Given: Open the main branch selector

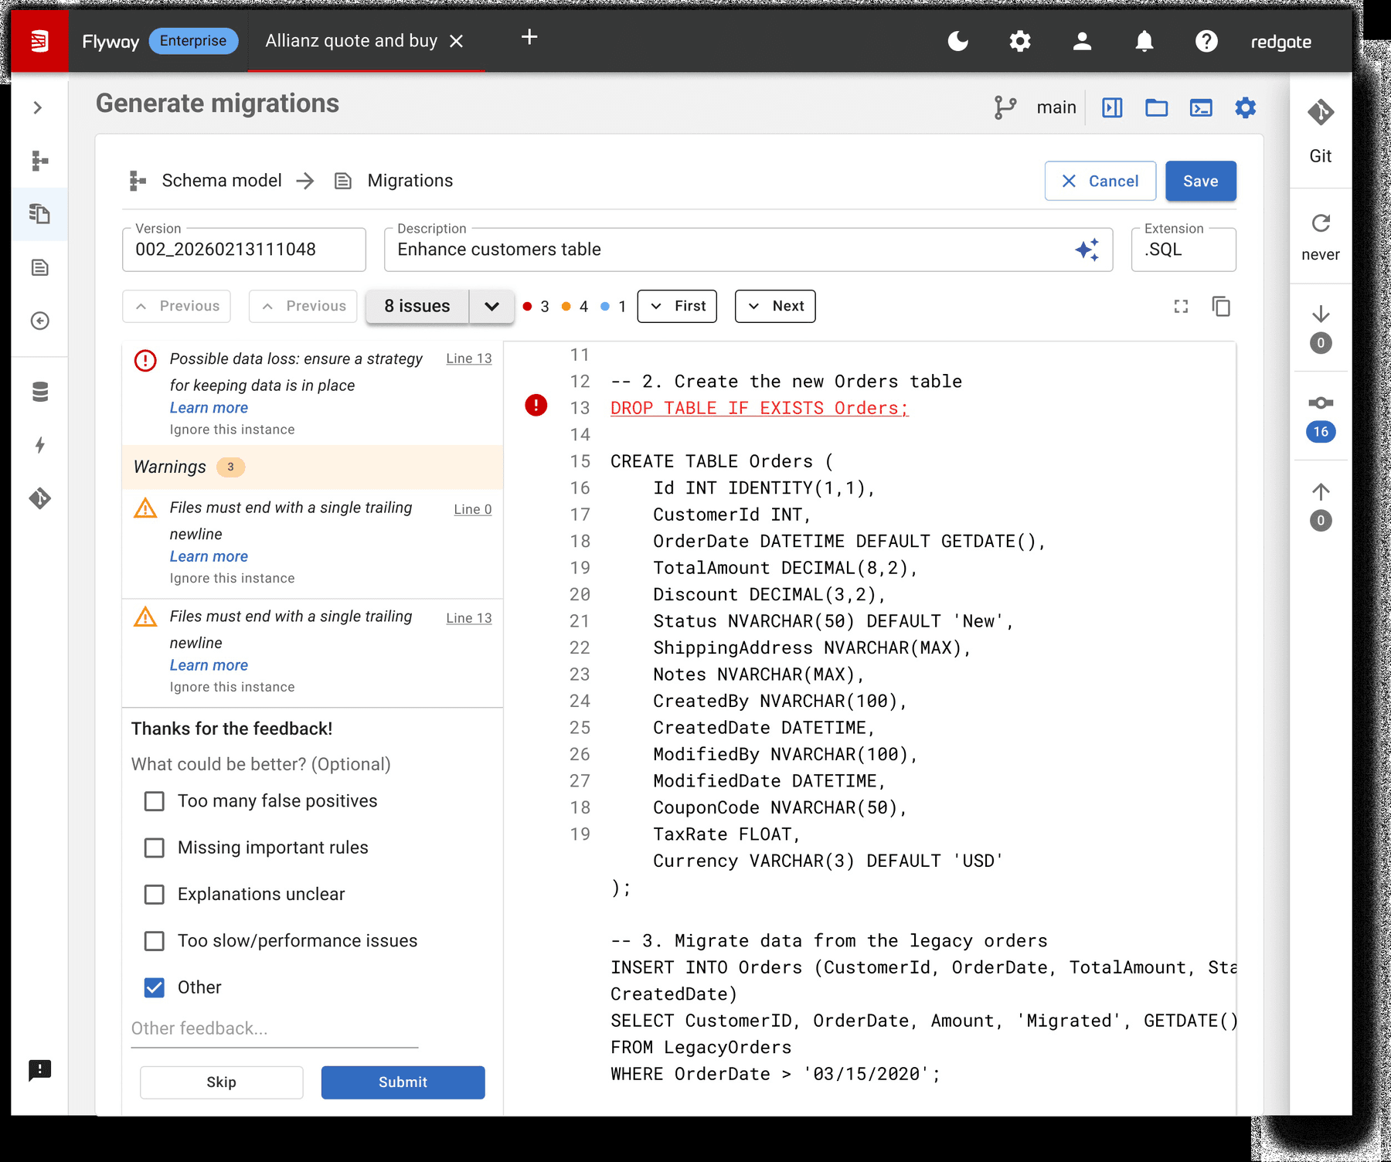Looking at the screenshot, I should click(x=1036, y=107).
